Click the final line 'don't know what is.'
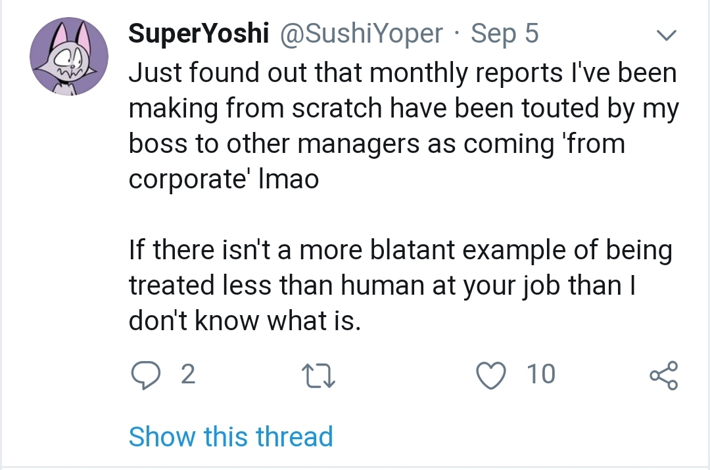The width and height of the screenshot is (710, 470). [245, 321]
